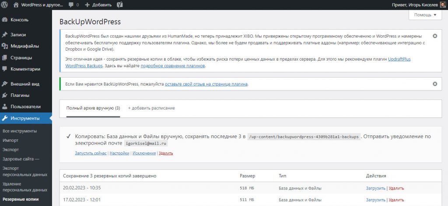Open the Плагины plugins menu

tap(20, 95)
